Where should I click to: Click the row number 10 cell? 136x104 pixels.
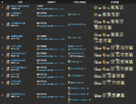tap(2, 83)
